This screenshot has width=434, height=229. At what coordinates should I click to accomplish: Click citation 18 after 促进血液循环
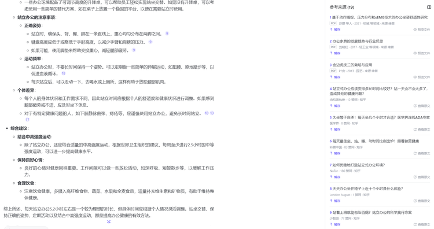click(64, 73)
